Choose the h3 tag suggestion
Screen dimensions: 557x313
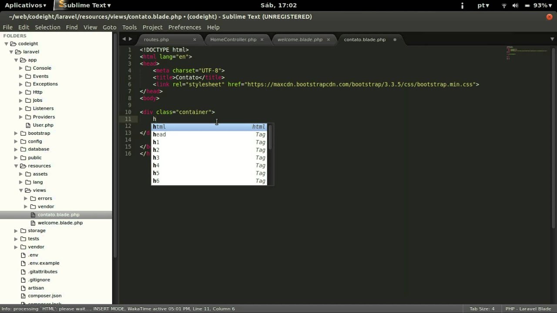[x=209, y=158]
